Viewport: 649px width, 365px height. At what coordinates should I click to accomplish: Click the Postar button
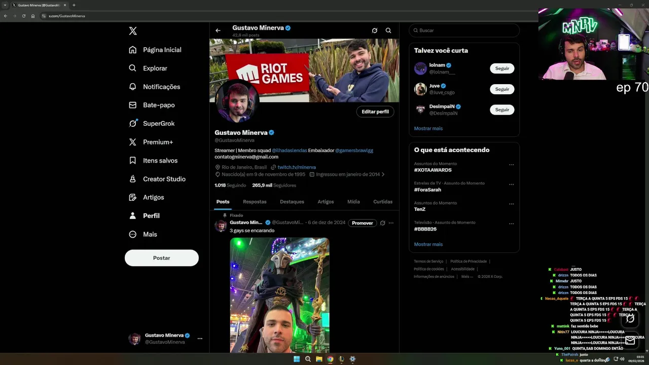coord(162,258)
